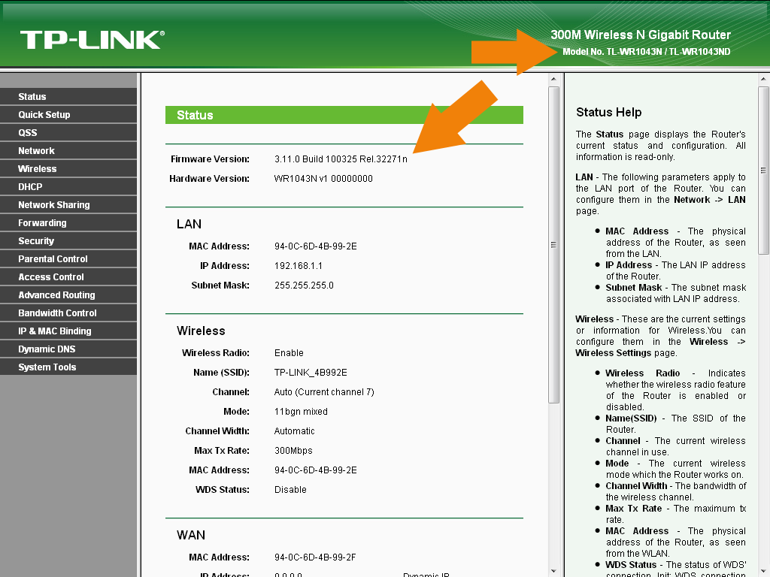Click the main panel scrollbar thumb
The width and height of the screenshot is (770, 577).
(553, 245)
